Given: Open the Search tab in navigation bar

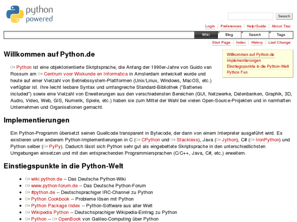Looking at the screenshot, I should (x=255, y=35).
